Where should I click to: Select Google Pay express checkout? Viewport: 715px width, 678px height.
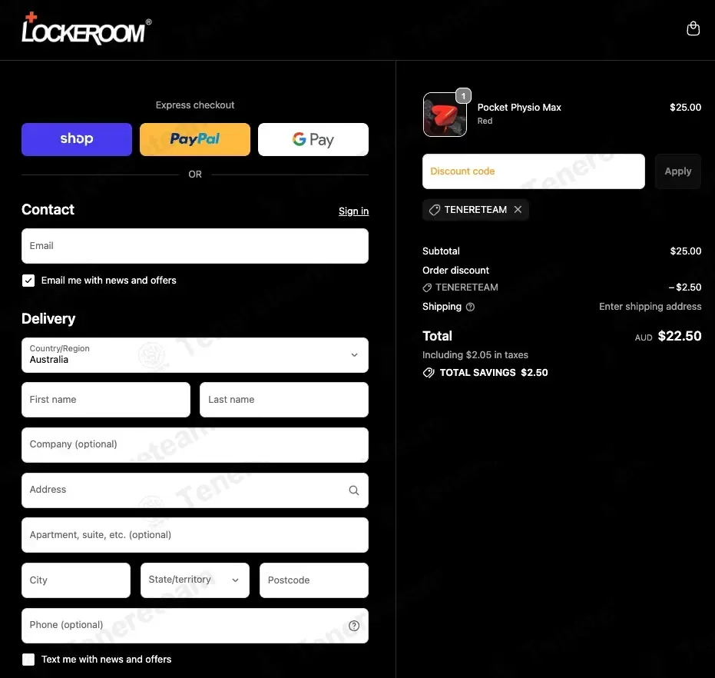point(313,139)
